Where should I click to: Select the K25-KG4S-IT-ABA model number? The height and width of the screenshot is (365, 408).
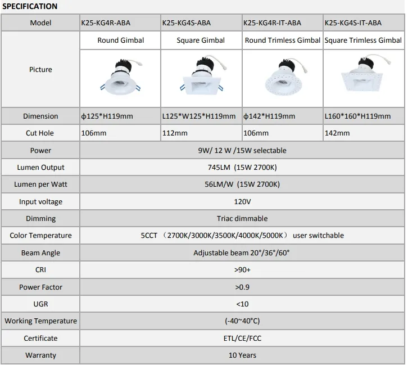(x=353, y=23)
